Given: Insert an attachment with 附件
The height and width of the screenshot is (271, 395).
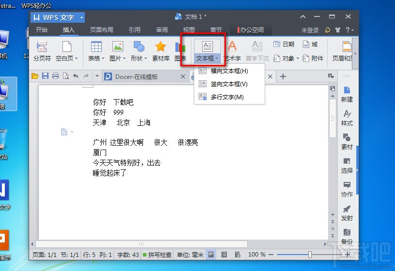Looking at the screenshot, I should coord(313,59).
